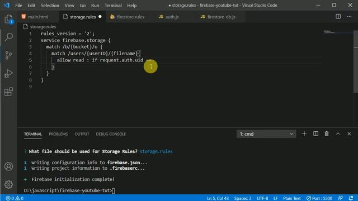Create a new terminal with plus icon
Image resolution: width=358 pixels, height=201 pixels.
[x=304, y=134]
